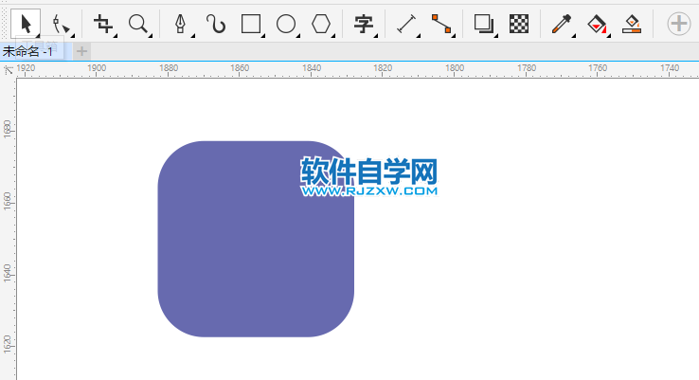
Task: Expand the Ellipse tool flyout arrow
Action: pyautogui.click(x=297, y=35)
